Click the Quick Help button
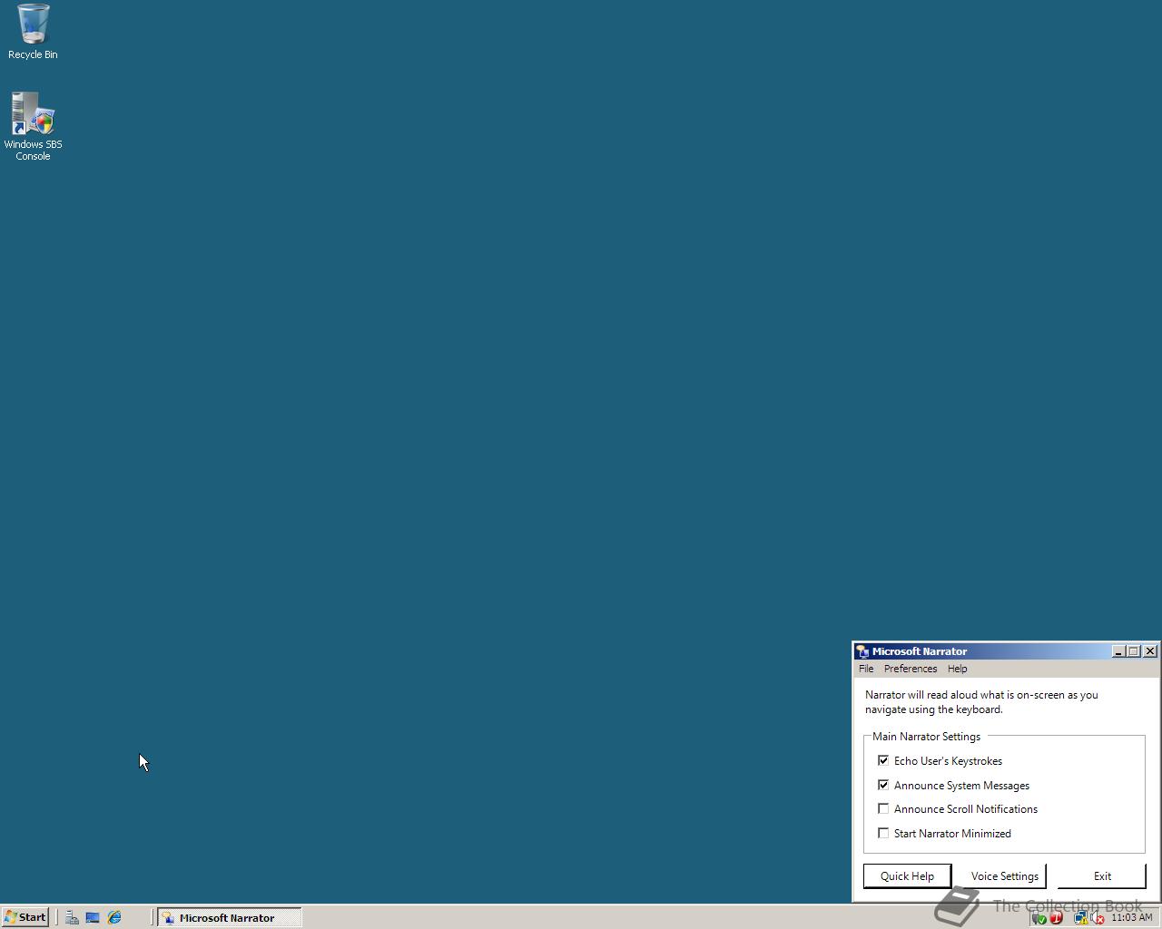 pos(907,875)
